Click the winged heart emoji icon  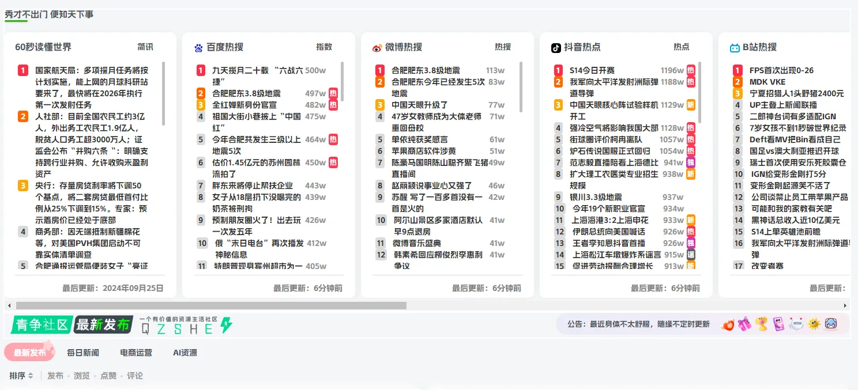[x=729, y=324]
